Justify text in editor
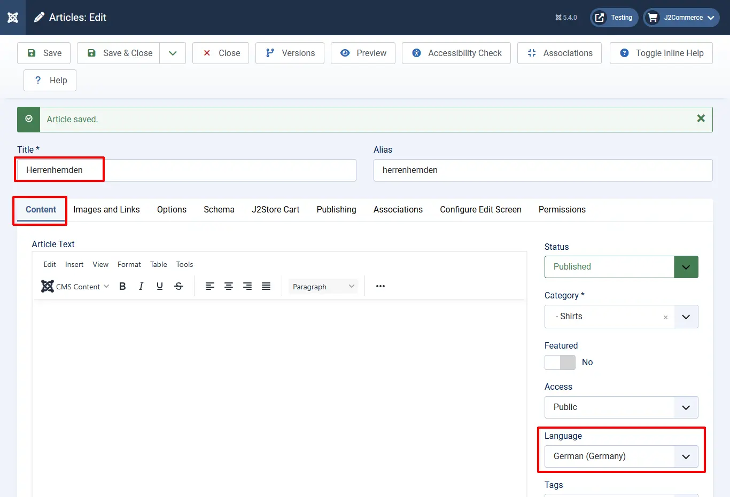This screenshot has width=730, height=497. [x=266, y=286]
